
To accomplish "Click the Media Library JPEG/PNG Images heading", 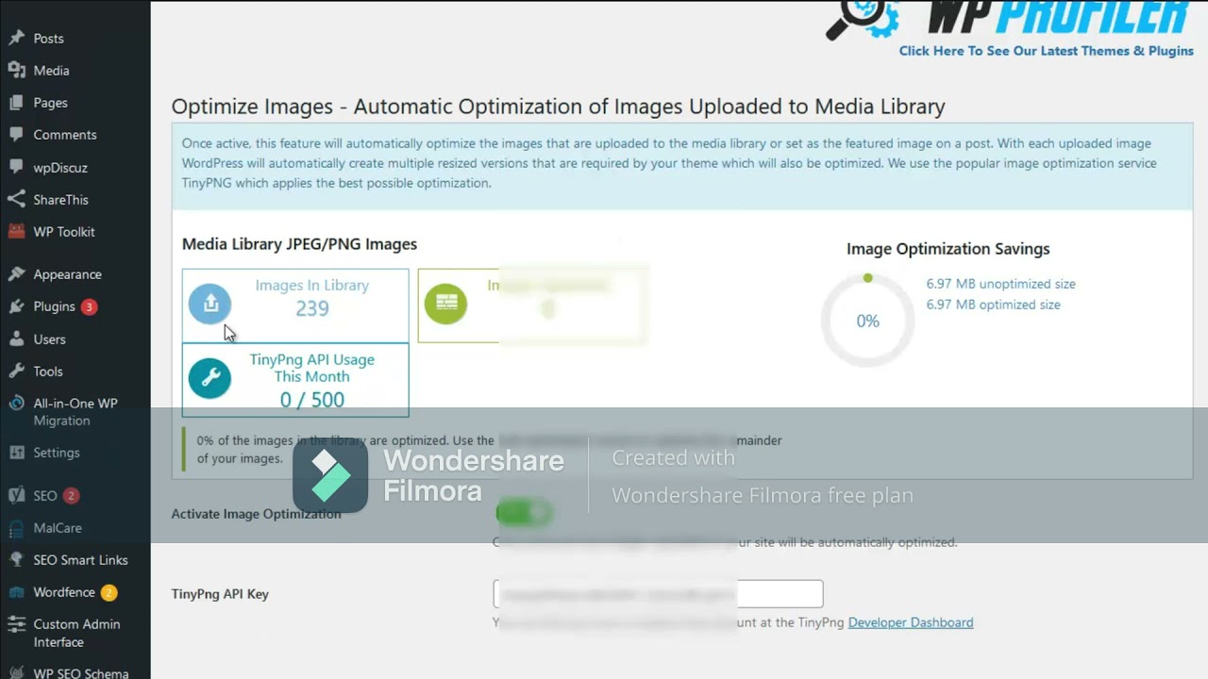I will 299,244.
